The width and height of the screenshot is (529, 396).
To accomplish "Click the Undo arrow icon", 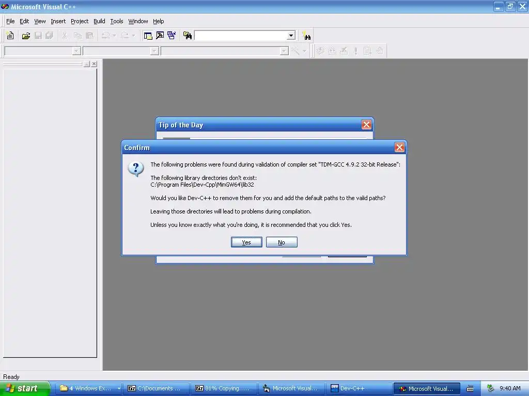I will (x=105, y=36).
